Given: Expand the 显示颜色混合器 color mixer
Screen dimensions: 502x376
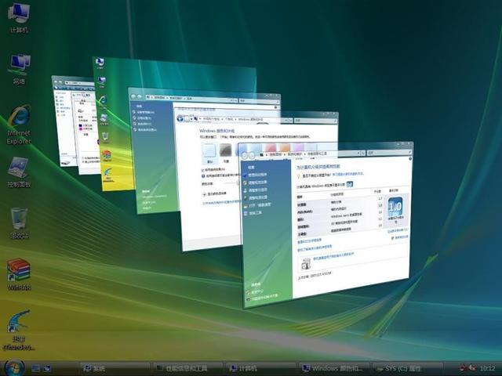Looking at the screenshot, I should pyautogui.click(x=206, y=193).
